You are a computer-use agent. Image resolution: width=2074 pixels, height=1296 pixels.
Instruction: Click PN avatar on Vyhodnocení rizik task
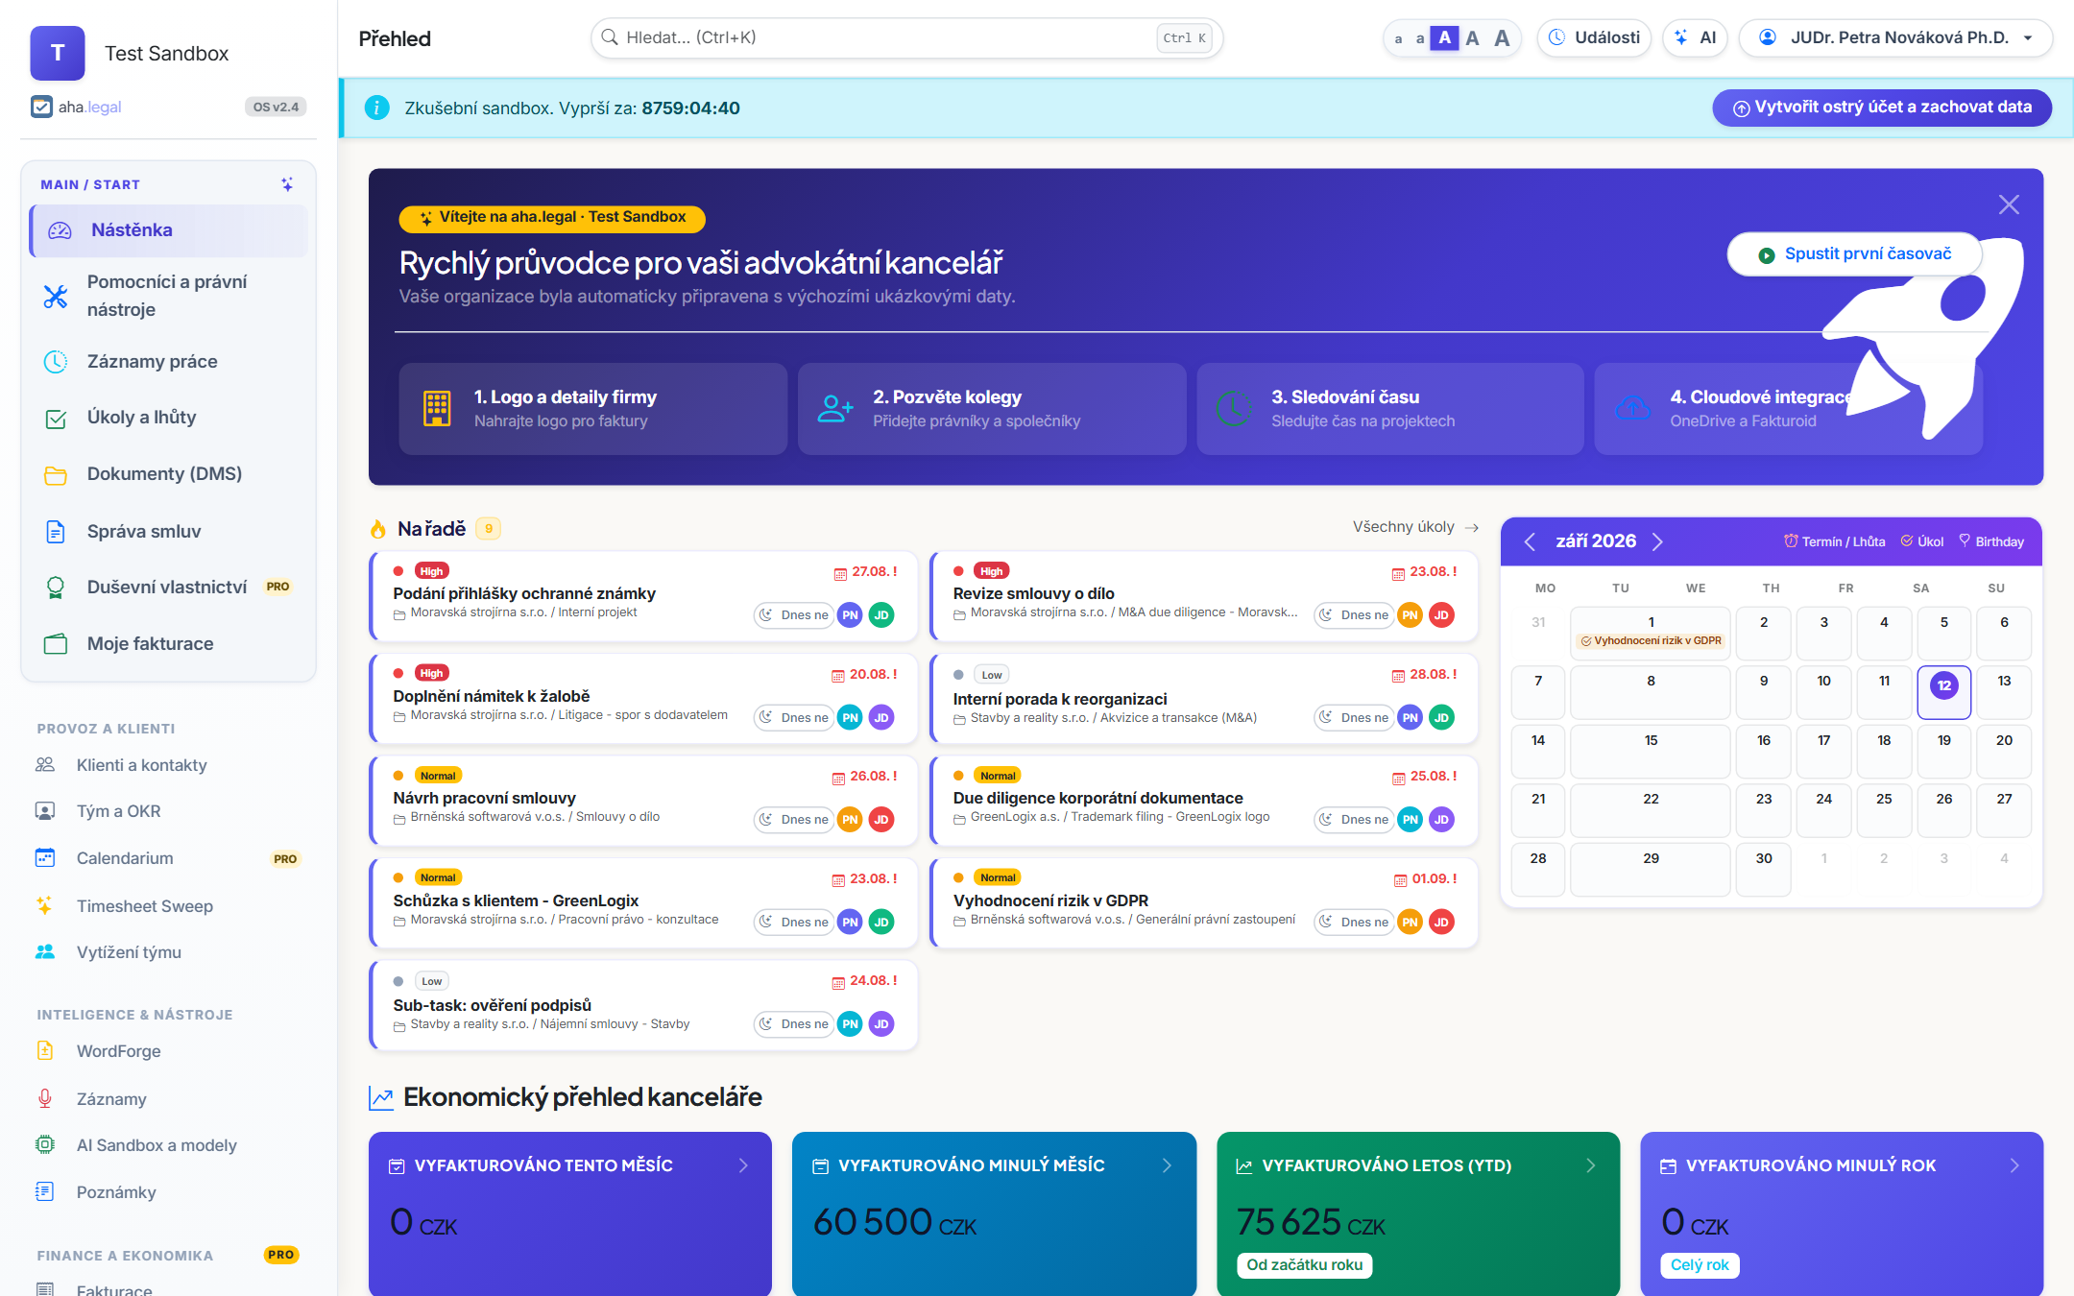(1410, 923)
